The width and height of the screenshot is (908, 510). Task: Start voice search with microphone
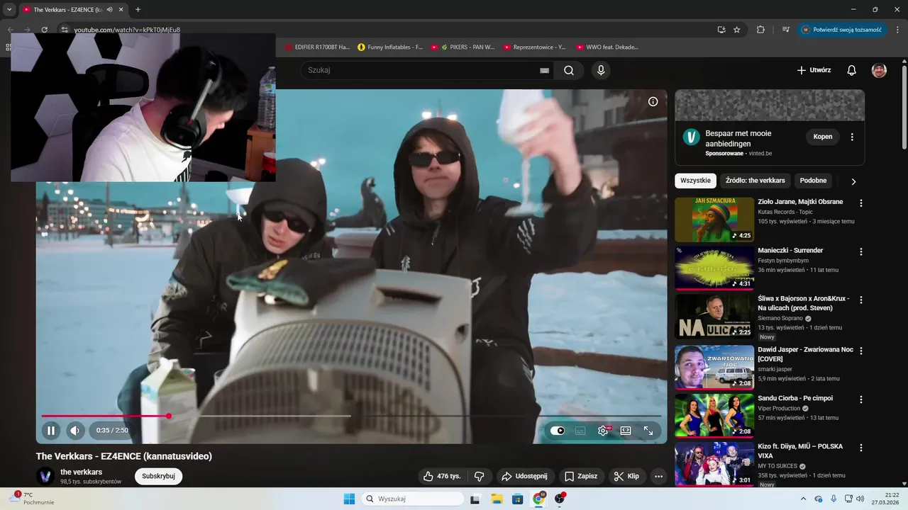tap(601, 70)
